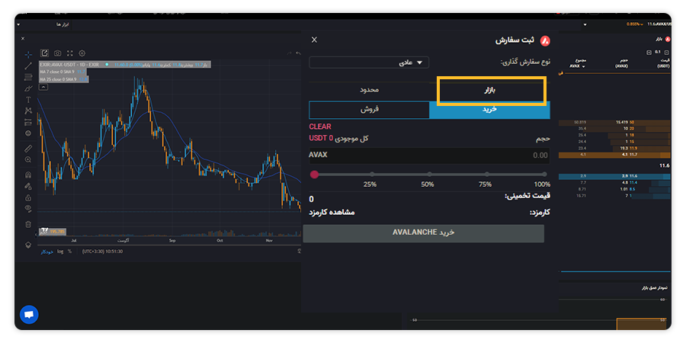Viewport: 686px width, 343px height.
Task: Select the trend line drawing tool
Action: (x=28, y=66)
